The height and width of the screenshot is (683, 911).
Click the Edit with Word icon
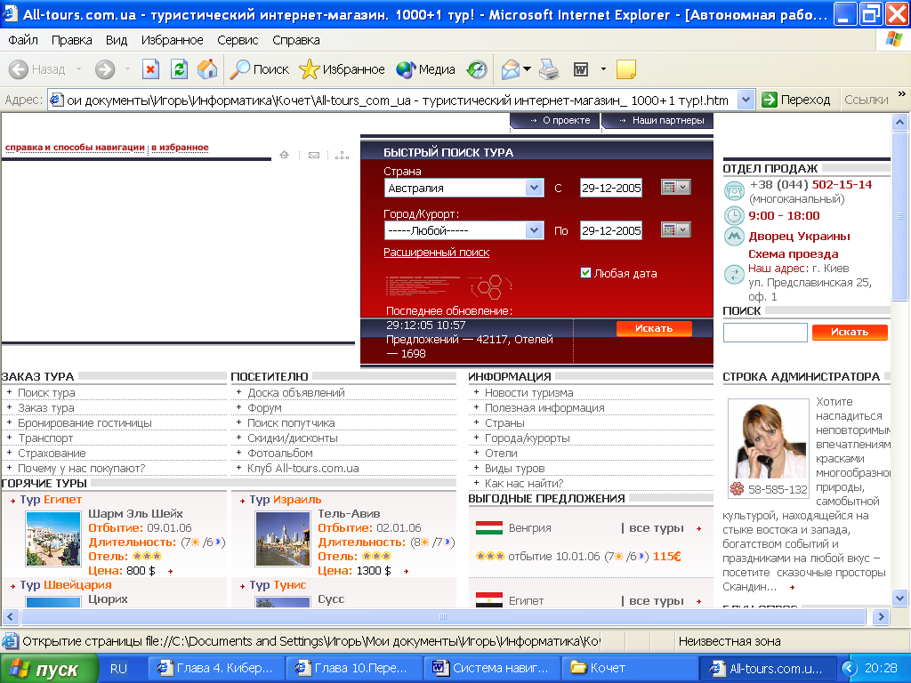click(581, 69)
